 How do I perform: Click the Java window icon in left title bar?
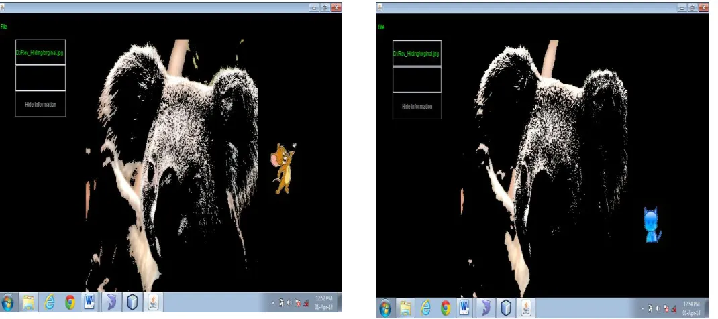coord(3,7)
